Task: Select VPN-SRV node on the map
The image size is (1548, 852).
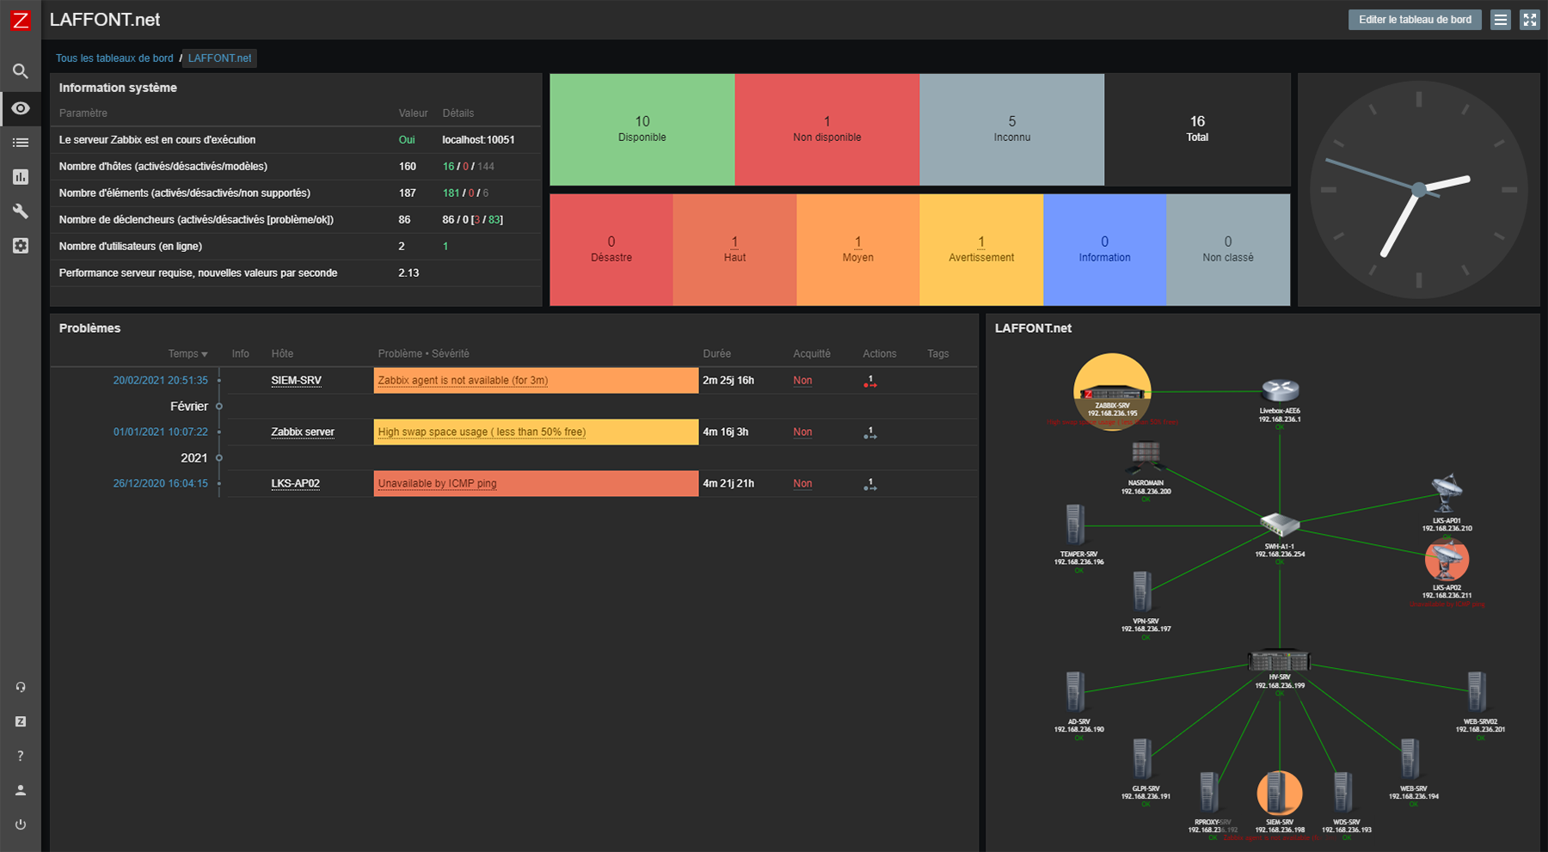Action: tap(1142, 592)
